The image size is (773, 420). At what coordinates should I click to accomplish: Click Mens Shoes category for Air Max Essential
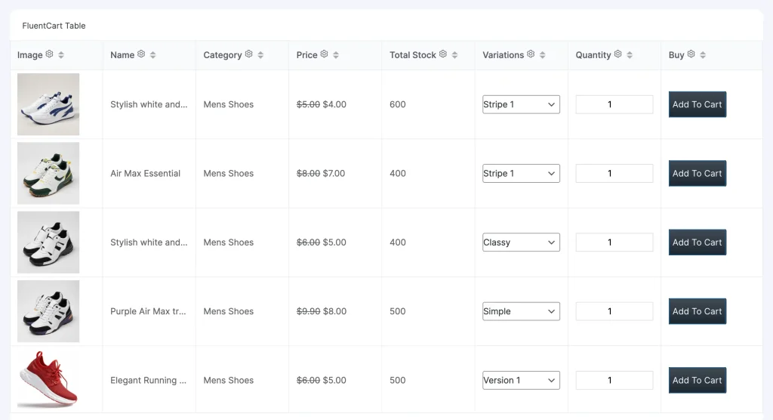pyautogui.click(x=229, y=173)
